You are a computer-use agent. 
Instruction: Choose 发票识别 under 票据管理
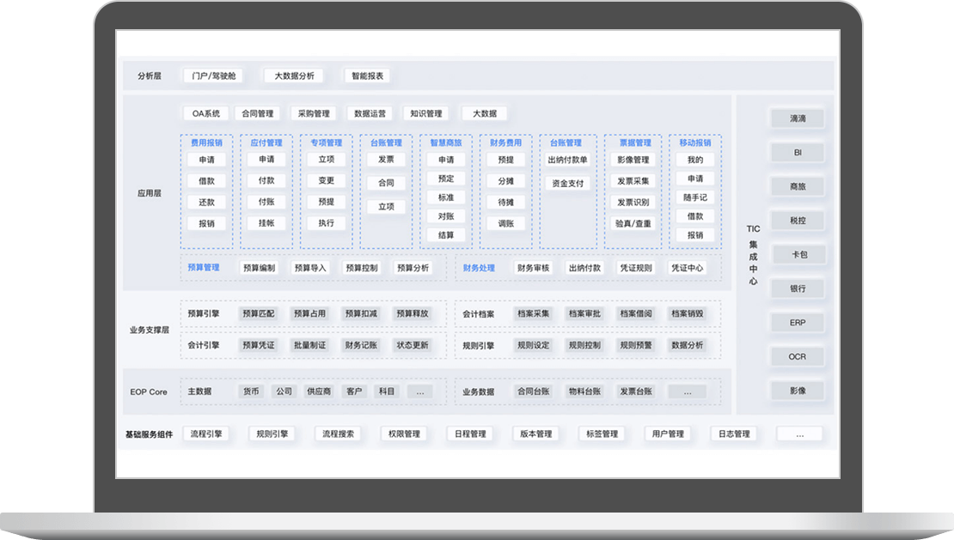(633, 202)
